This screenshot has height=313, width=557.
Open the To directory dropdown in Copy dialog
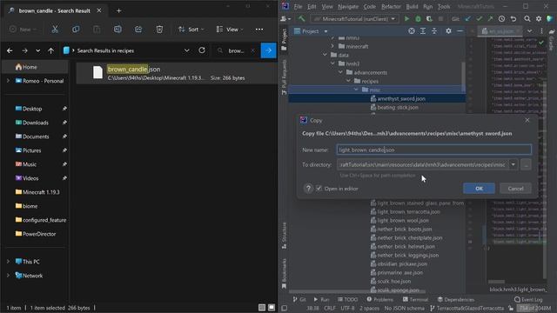(x=513, y=164)
